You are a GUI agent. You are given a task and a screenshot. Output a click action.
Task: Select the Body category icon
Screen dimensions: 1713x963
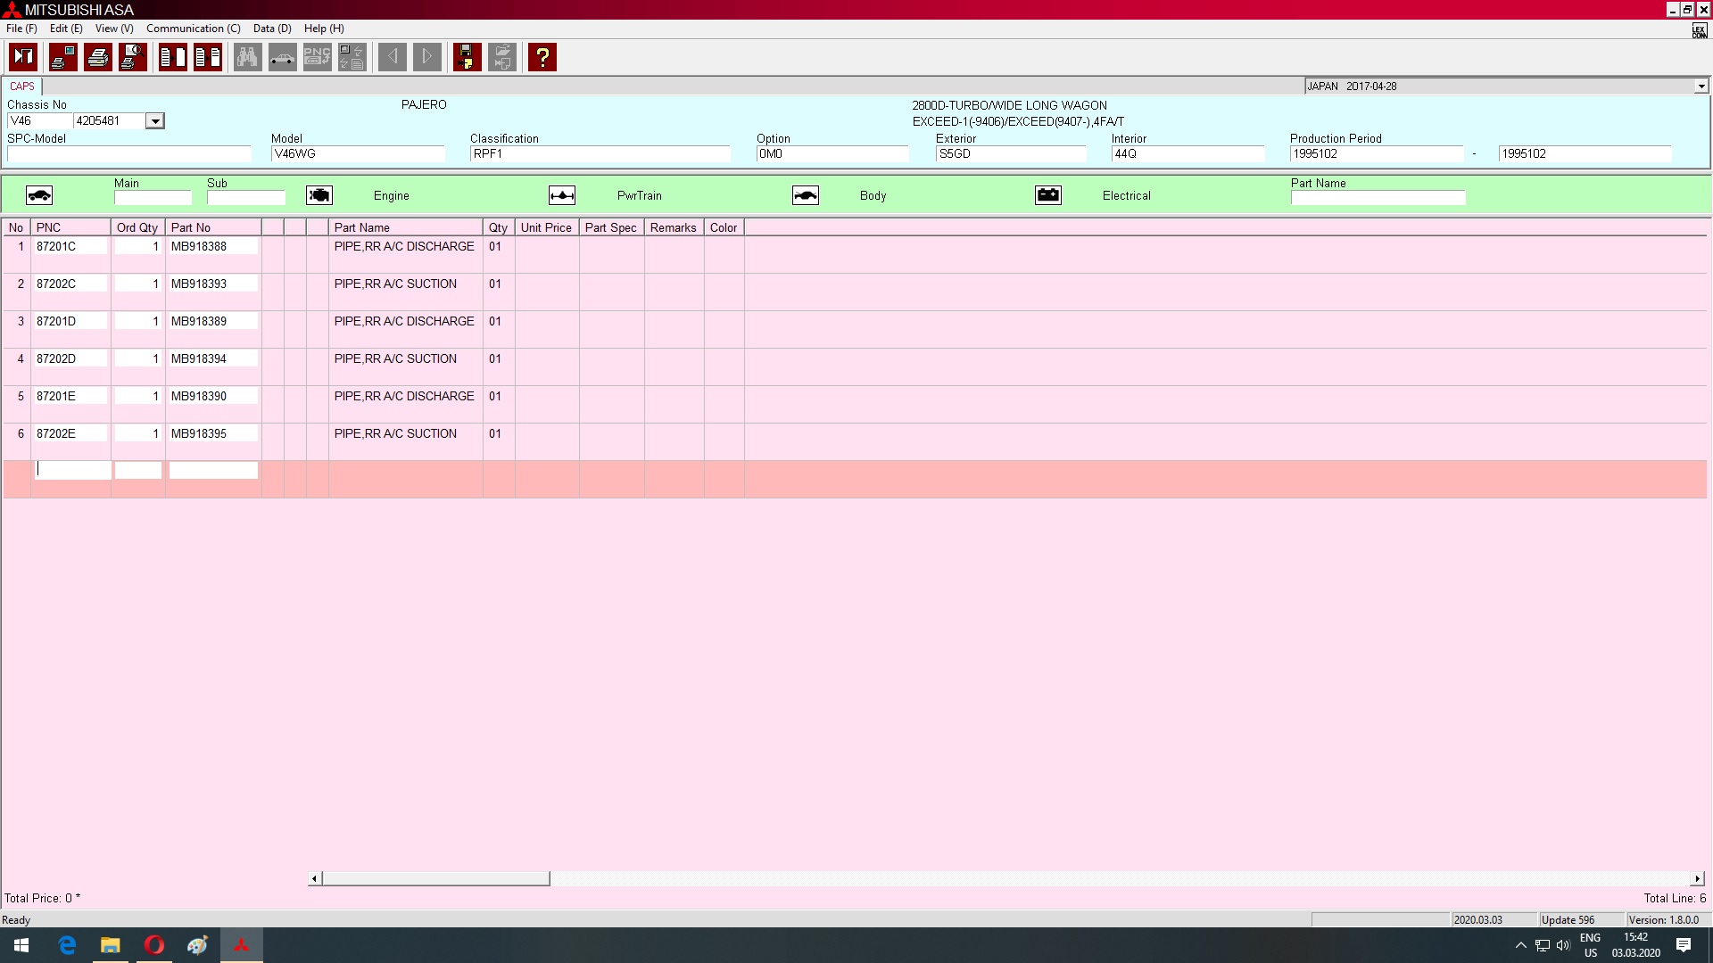[x=805, y=195]
